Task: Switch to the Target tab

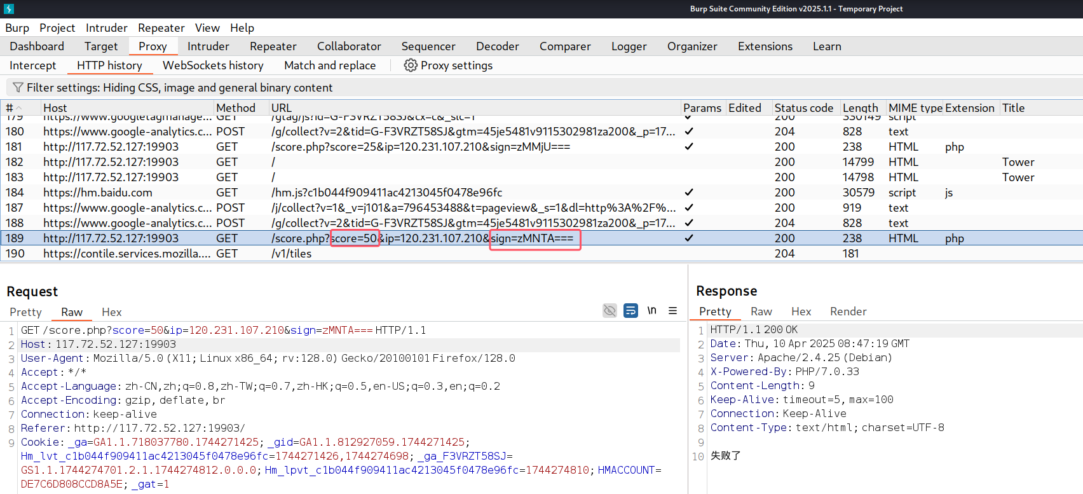Action: click(101, 46)
